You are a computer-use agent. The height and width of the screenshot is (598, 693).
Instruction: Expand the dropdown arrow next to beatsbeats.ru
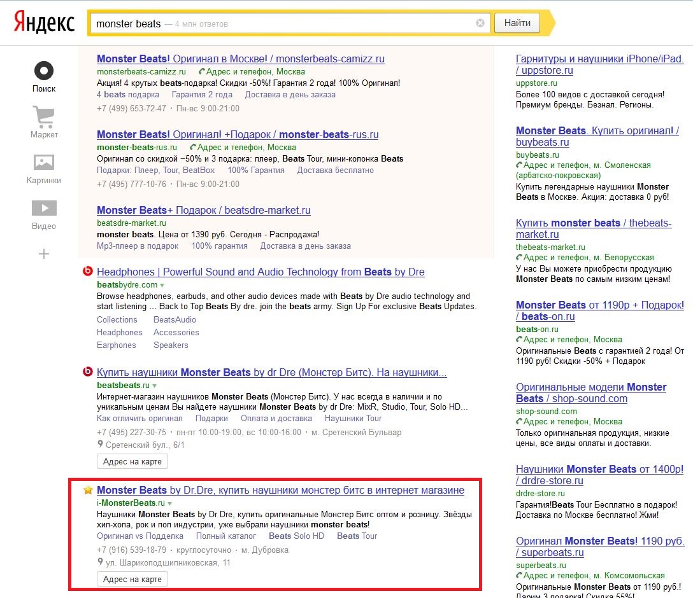click(x=154, y=386)
